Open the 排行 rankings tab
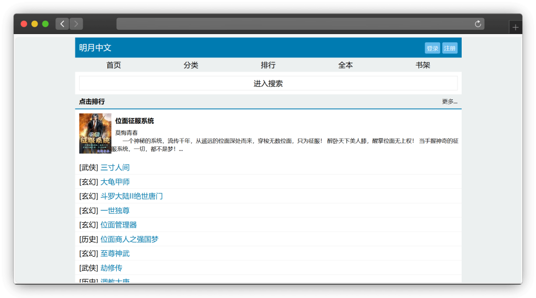The height and width of the screenshot is (298, 536). 268,65
